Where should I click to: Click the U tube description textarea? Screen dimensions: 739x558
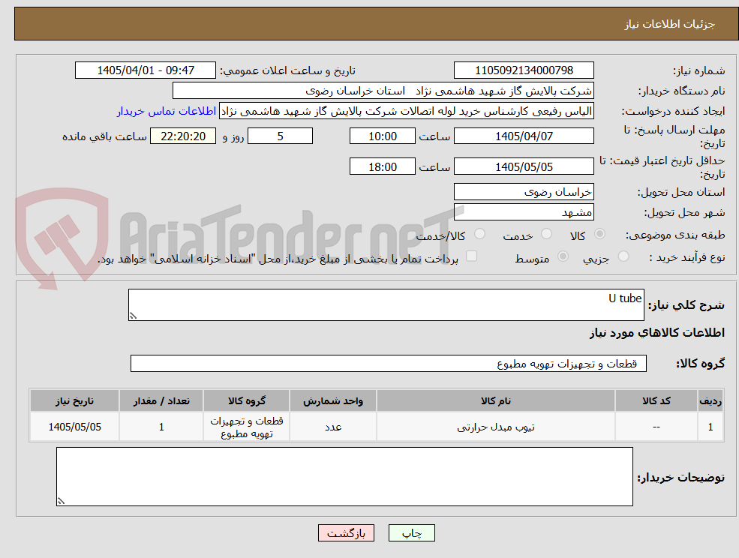(x=386, y=305)
